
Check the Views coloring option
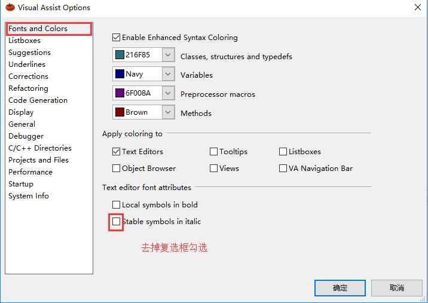coord(213,168)
